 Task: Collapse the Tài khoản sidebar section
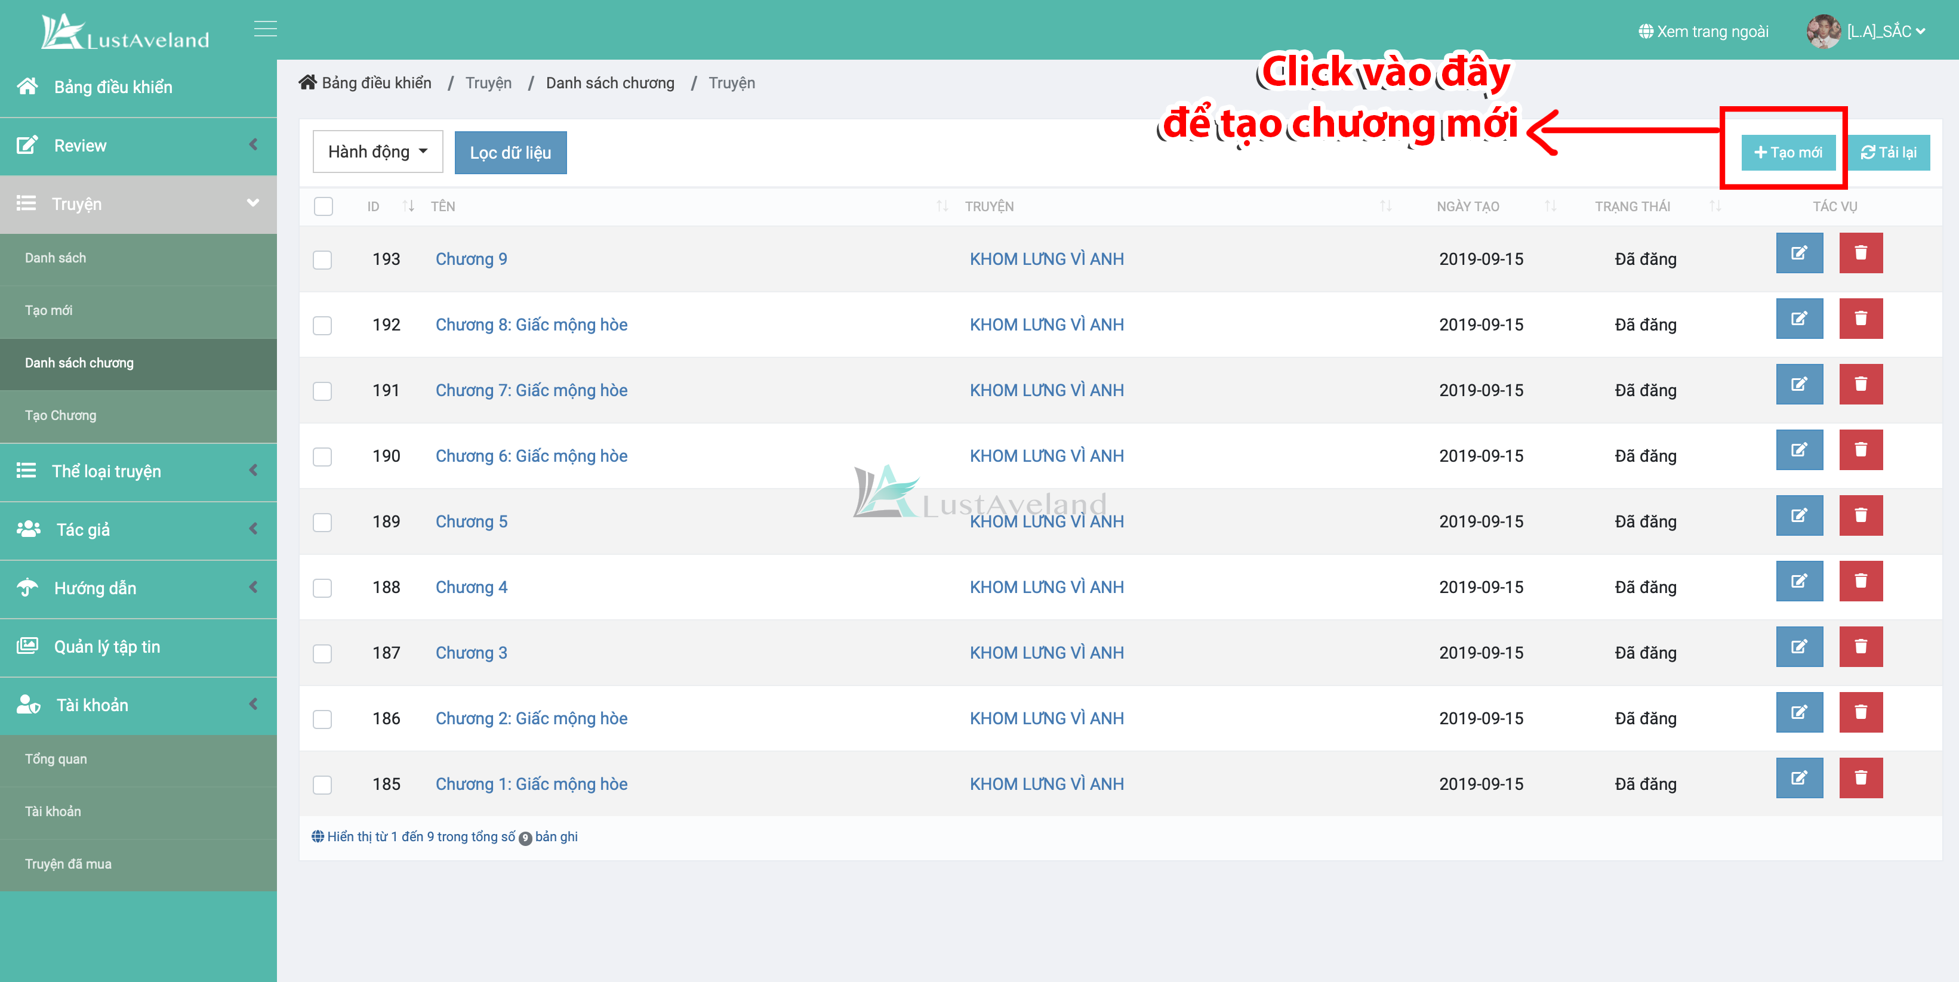coord(138,705)
